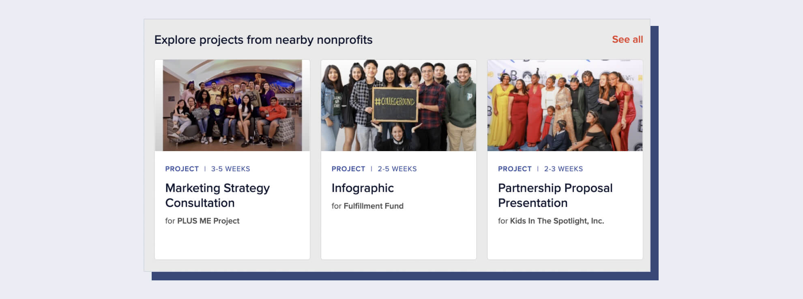
Task: Click PROJECT tag above Partnership Proposal Presentation
Action: pyautogui.click(x=514, y=169)
